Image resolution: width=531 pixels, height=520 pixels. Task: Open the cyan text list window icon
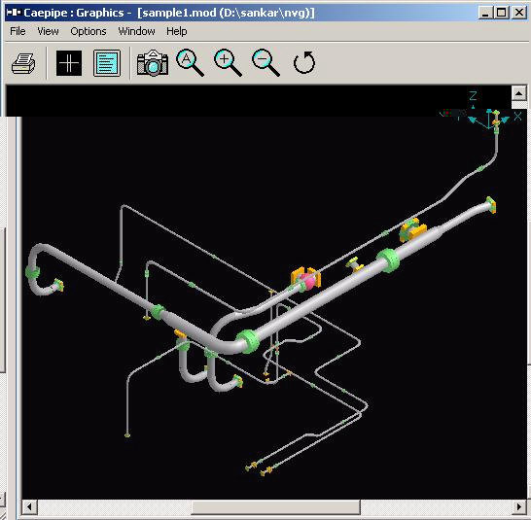pyautogui.click(x=107, y=63)
